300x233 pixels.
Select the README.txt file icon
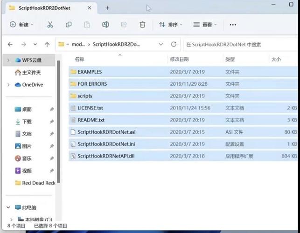[73, 120]
